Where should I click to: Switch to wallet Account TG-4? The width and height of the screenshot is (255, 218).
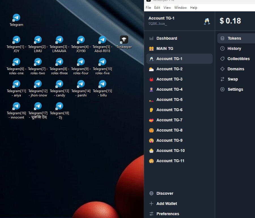coord(179,89)
